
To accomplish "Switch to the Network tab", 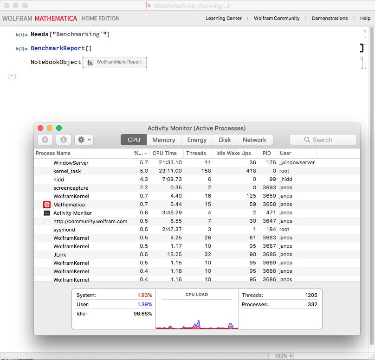I will pos(254,140).
